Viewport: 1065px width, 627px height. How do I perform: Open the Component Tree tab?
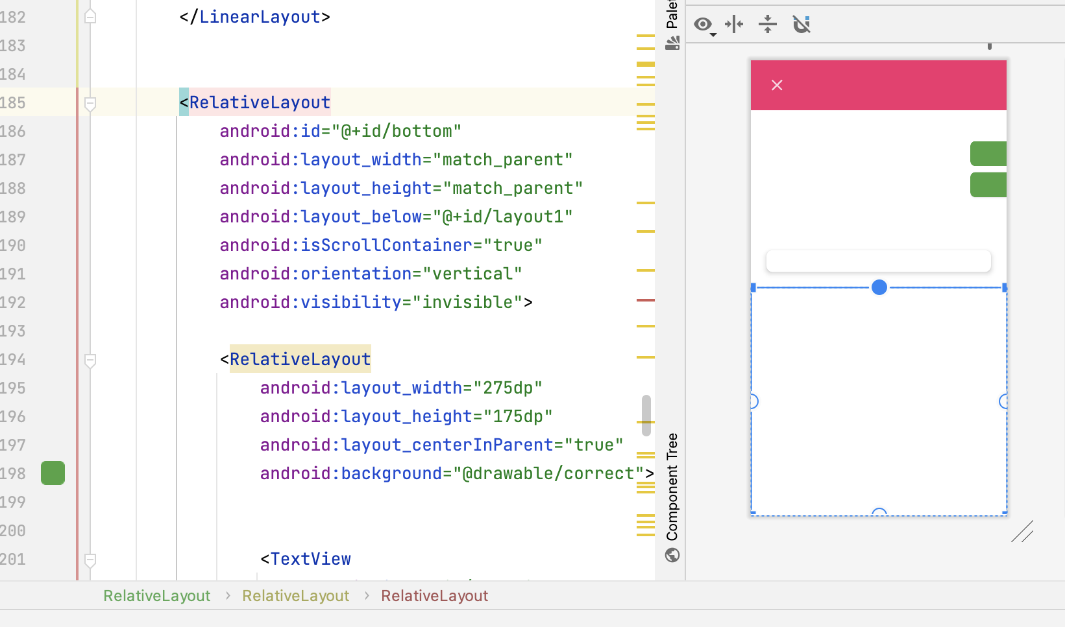point(672,486)
